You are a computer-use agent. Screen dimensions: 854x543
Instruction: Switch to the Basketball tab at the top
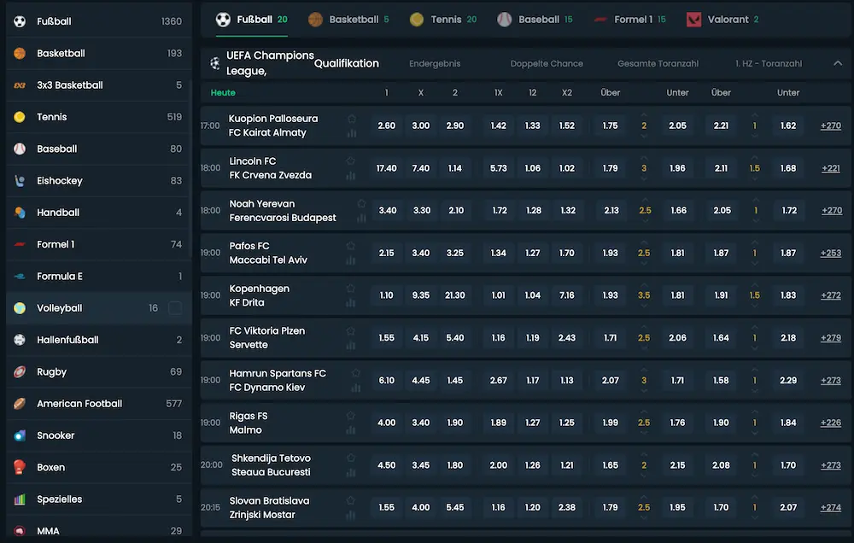tap(348, 20)
